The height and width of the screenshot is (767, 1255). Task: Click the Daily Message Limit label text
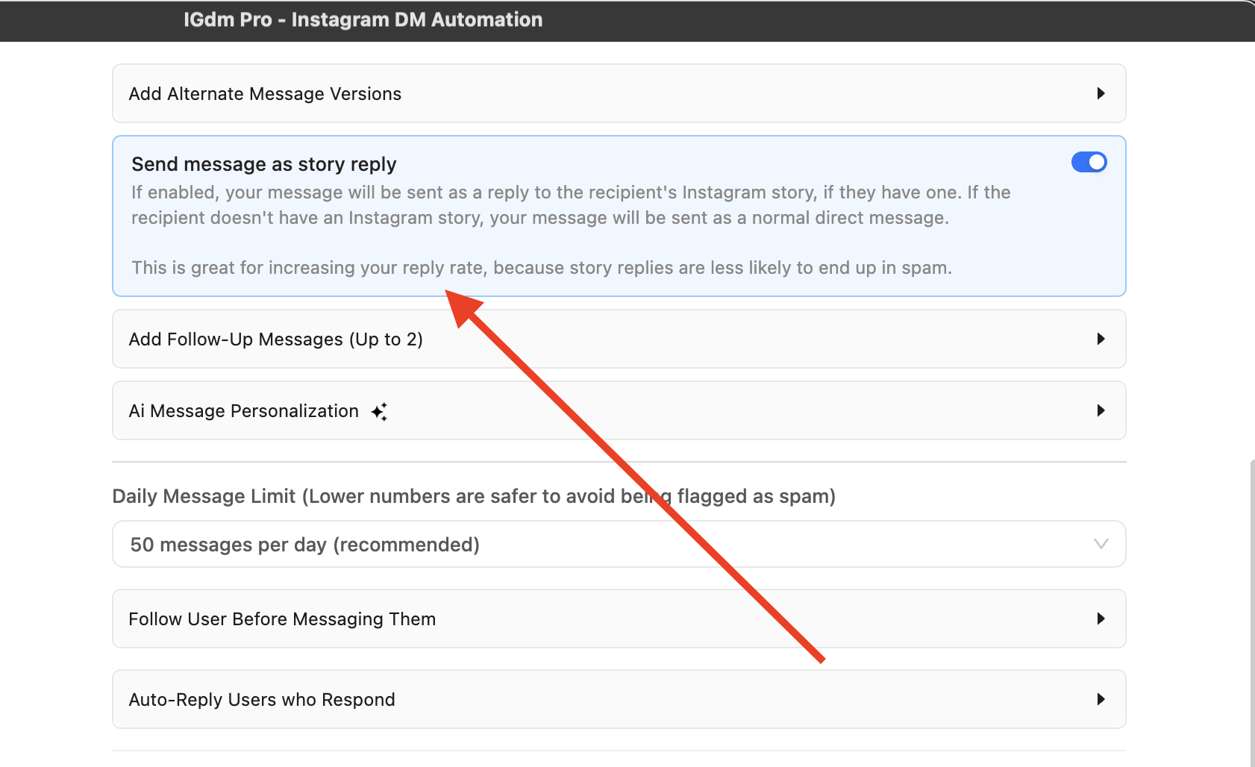point(474,496)
